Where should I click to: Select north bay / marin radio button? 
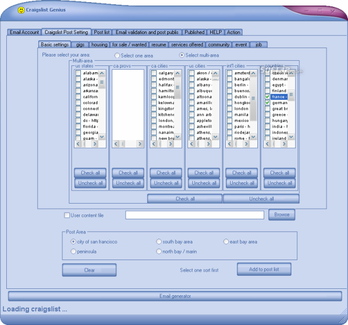tap(159, 251)
